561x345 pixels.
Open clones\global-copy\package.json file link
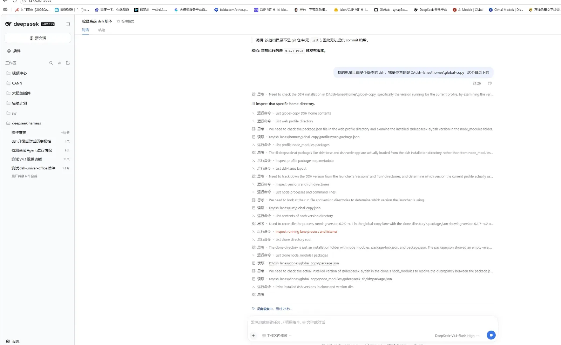[304, 263]
